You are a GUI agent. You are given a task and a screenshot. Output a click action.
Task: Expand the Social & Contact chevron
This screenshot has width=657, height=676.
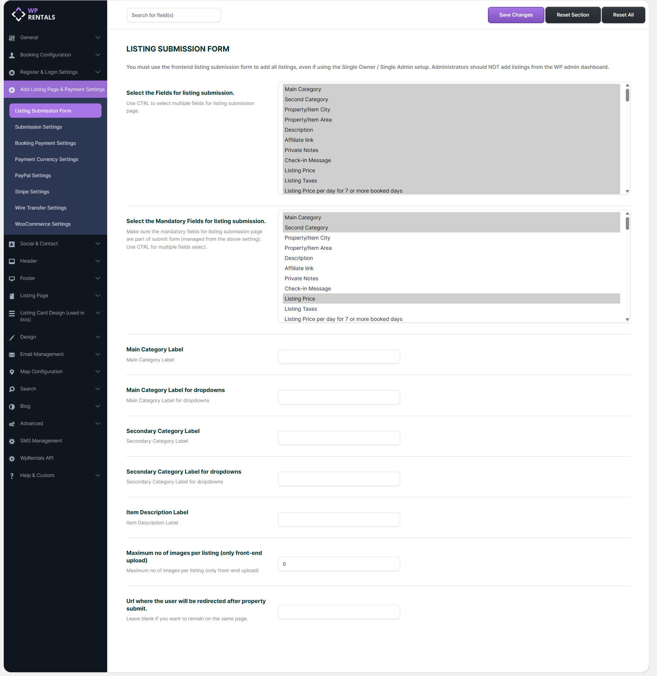[x=98, y=244]
